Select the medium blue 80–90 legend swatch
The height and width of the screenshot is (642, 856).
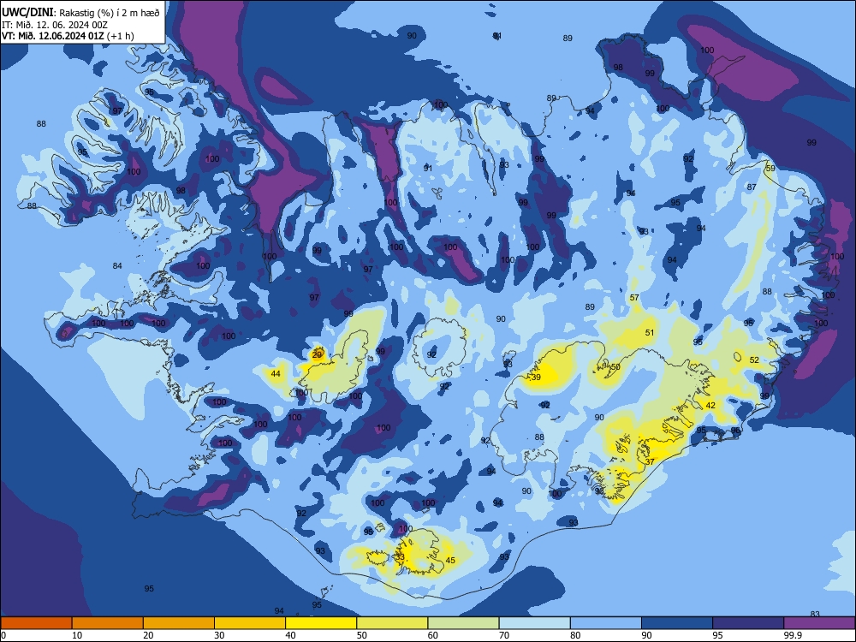tap(606, 623)
